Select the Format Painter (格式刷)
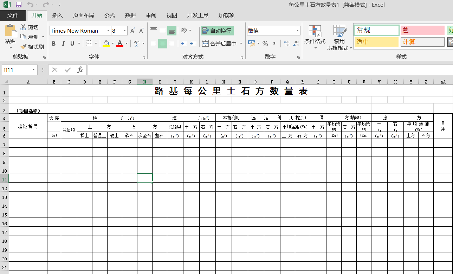This screenshot has width=453, height=274. coord(32,47)
